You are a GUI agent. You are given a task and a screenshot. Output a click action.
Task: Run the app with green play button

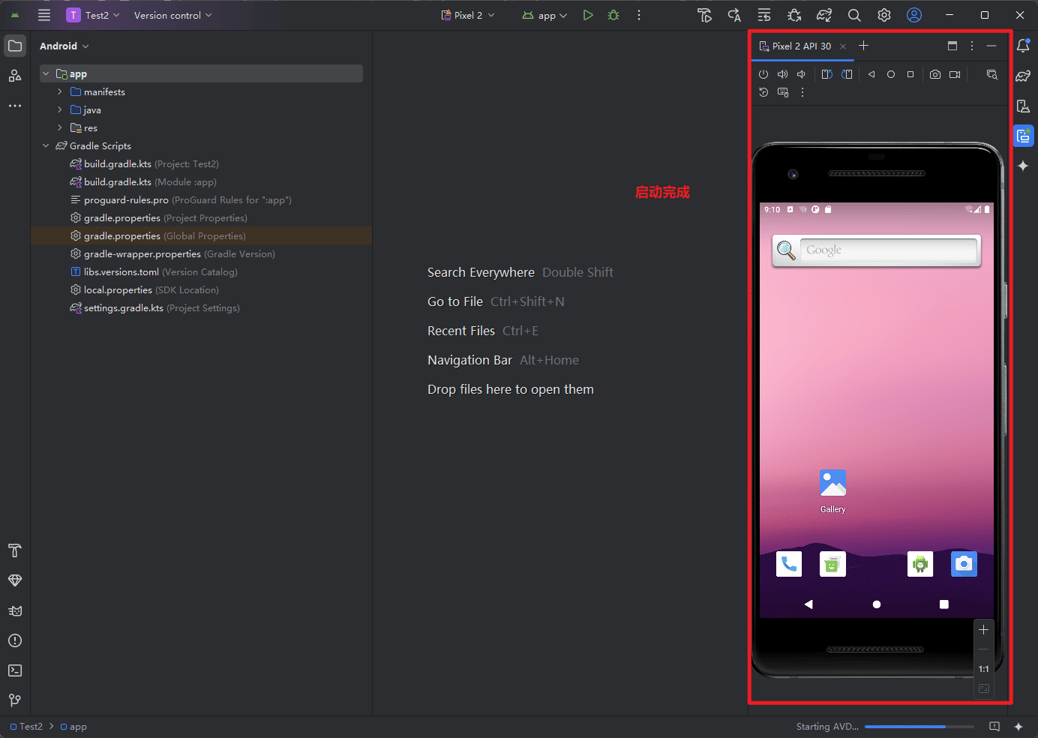pos(588,15)
